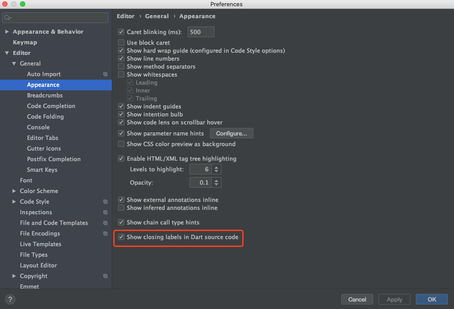Screen dimensions: 454x309
Task: Select Code Folding in settings tree
Action: (45, 117)
